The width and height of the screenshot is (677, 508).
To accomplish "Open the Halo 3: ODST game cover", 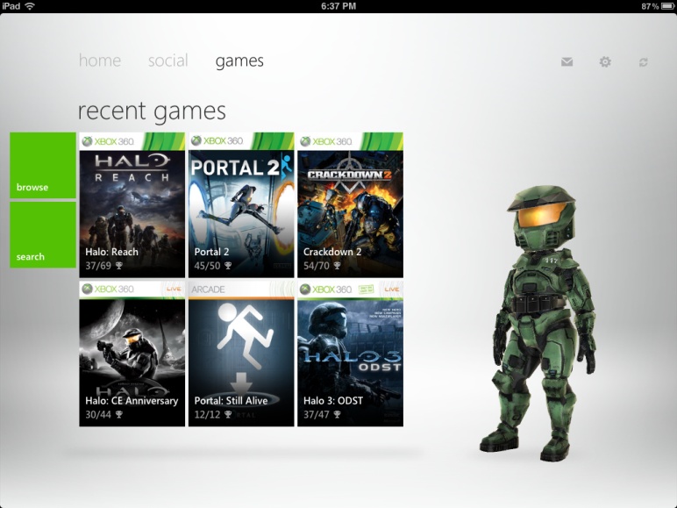I will click(350, 354).
